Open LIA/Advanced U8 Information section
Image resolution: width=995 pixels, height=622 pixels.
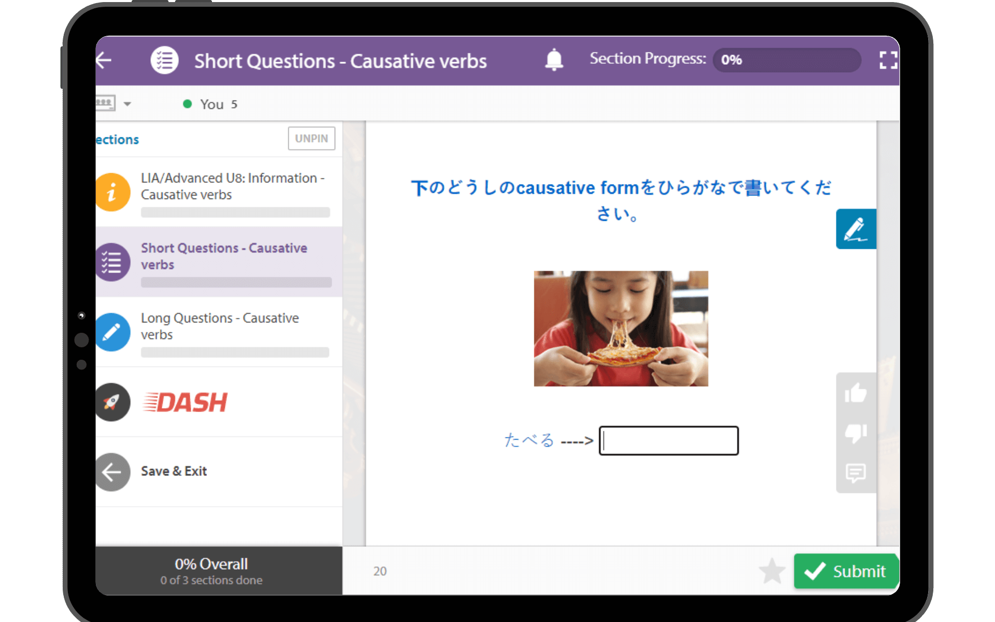(232, 187)
